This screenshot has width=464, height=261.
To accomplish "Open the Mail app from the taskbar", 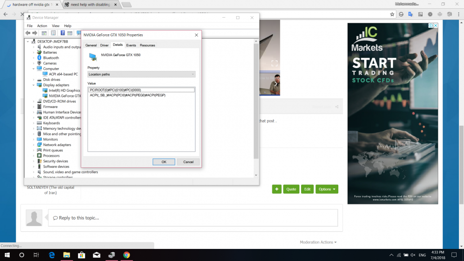I will (97, 255).
